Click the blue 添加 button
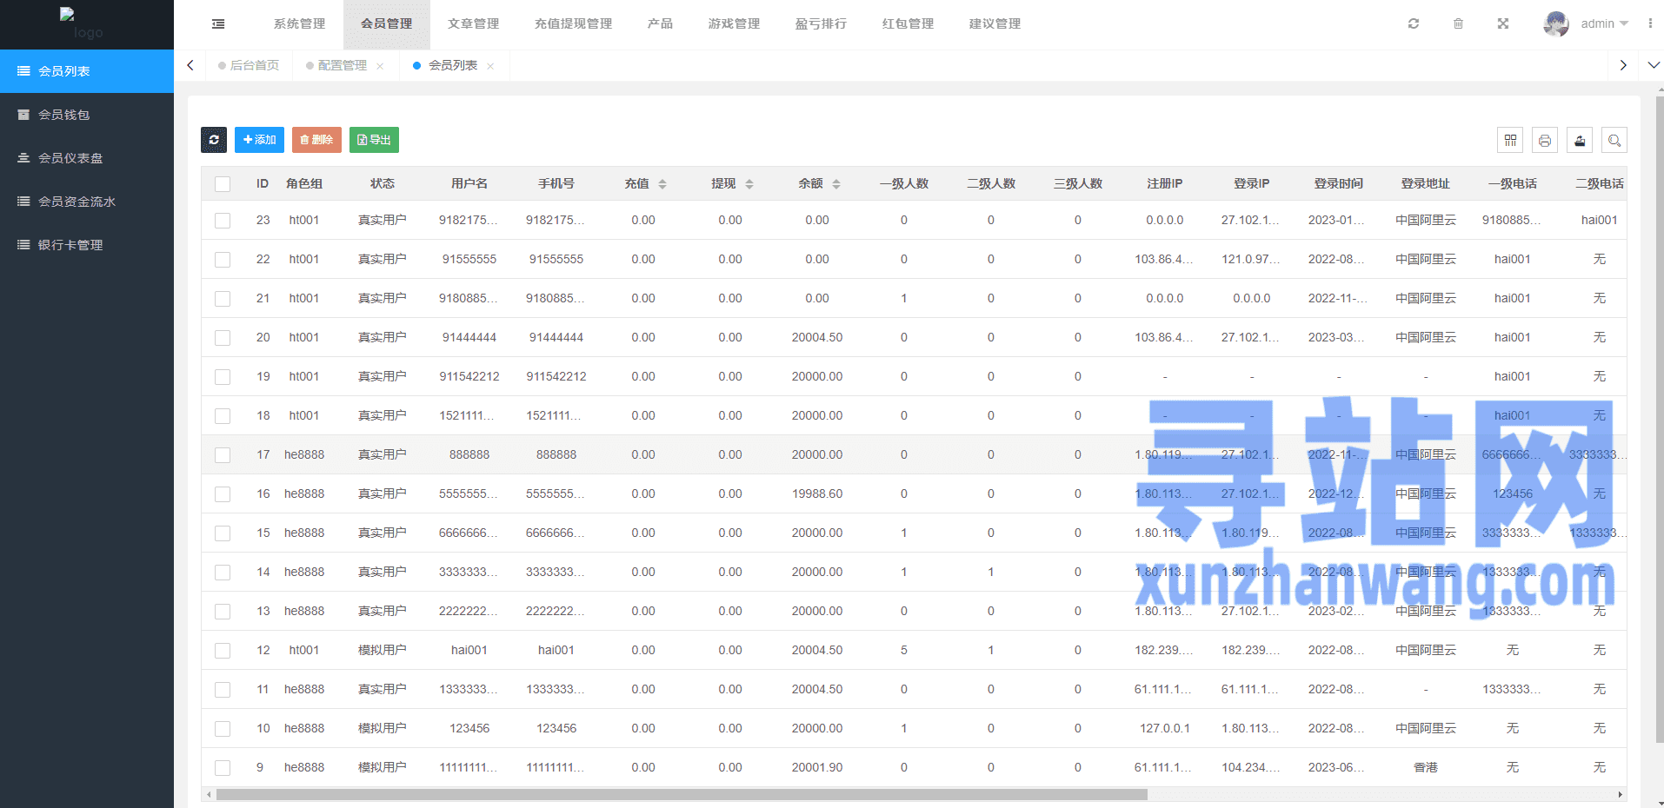 tap(259, 140)
